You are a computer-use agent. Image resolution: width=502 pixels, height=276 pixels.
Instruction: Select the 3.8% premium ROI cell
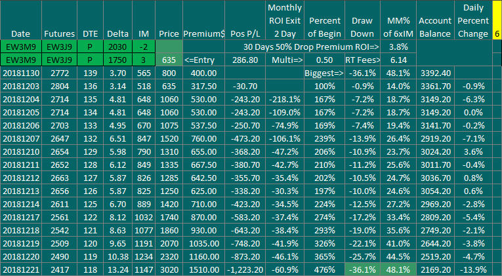point(398,47)
